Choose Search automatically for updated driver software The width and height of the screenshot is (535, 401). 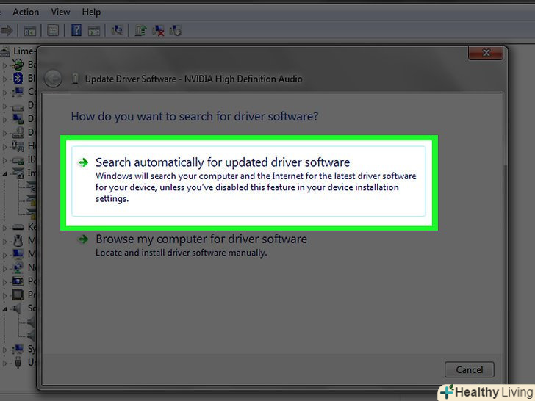point(248,181)
